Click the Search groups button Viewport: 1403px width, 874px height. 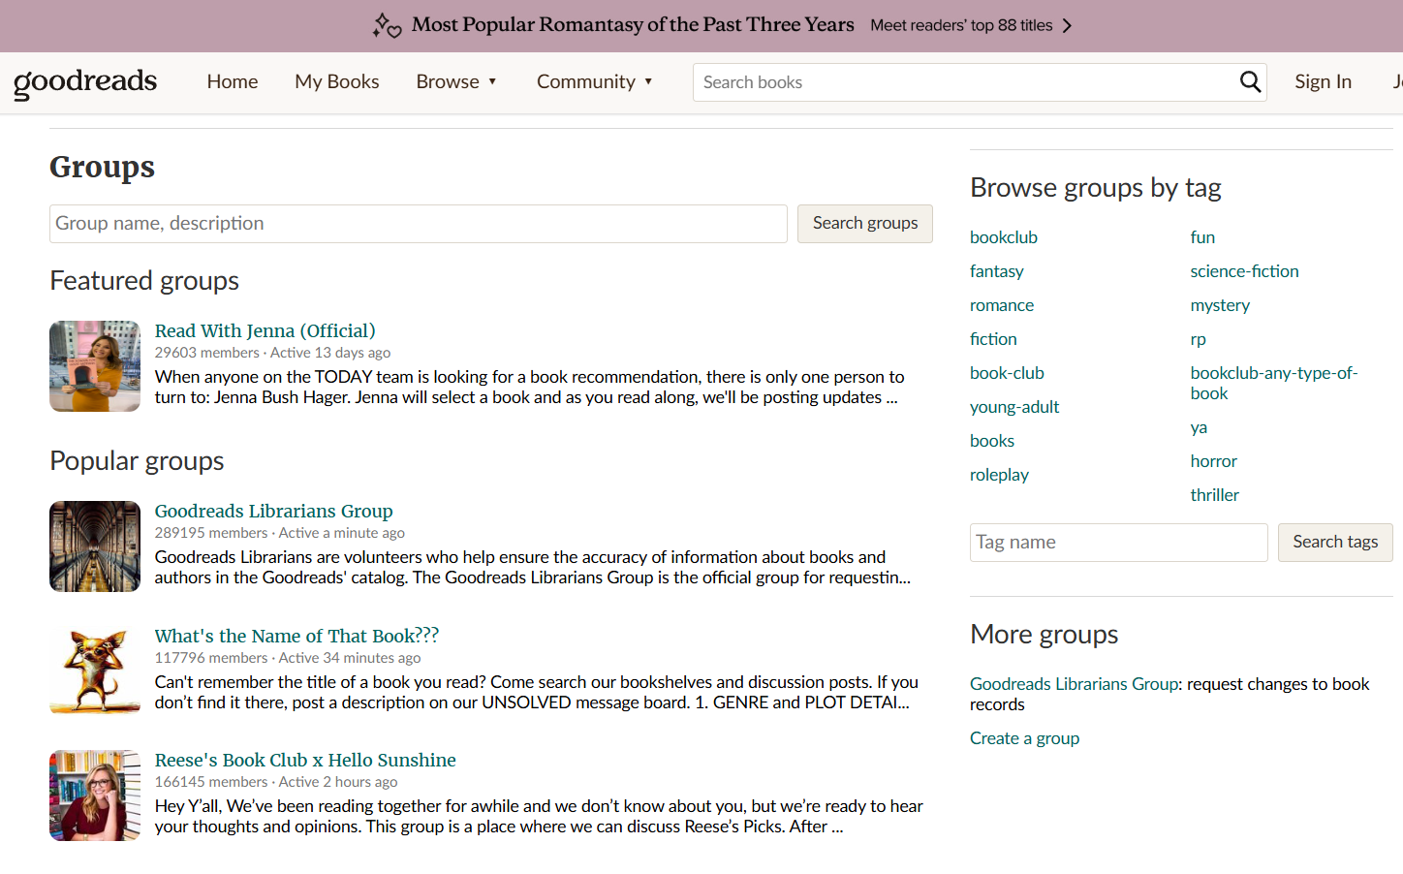tap(865, 224)
